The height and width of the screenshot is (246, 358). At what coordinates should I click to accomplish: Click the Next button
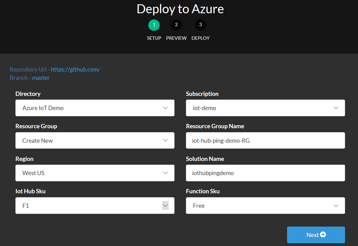point(316,235)
